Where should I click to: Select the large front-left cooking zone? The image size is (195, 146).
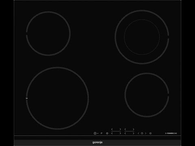coord(57,98)
